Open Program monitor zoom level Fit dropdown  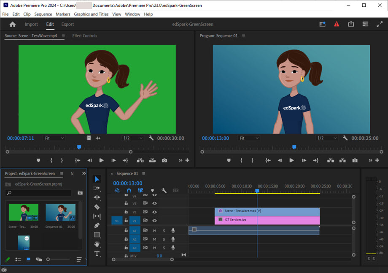click(x=249, y=138)
